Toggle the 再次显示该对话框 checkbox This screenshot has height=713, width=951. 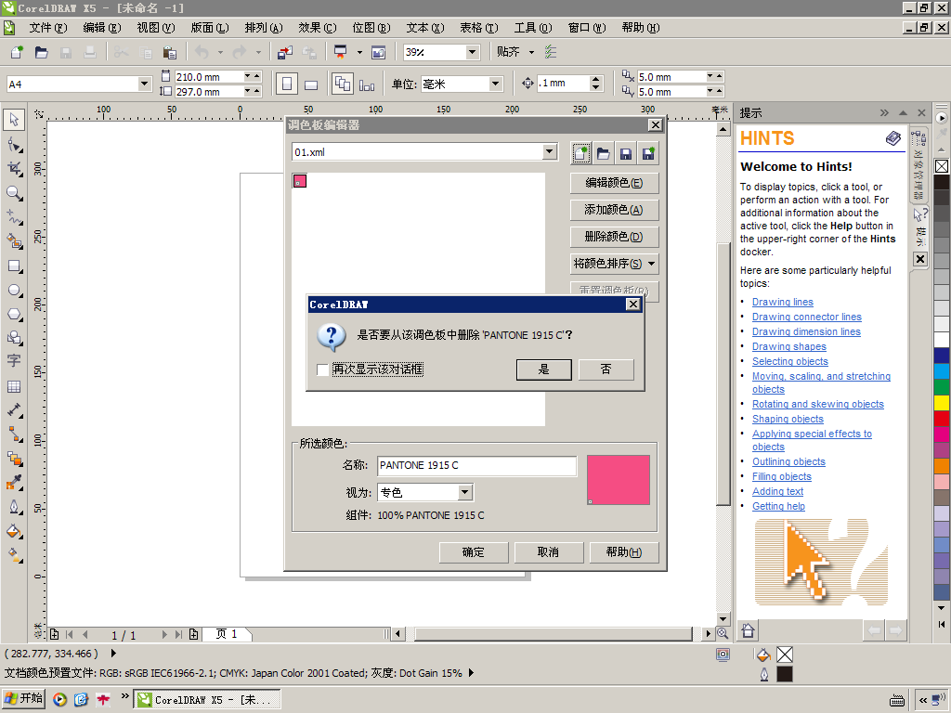322,369
